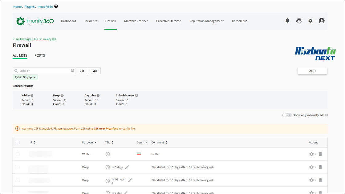The width and height of the screenshot is (345, 194).
Task: Select the checkbox for the white IP row
Action: [x=18, y=154]
